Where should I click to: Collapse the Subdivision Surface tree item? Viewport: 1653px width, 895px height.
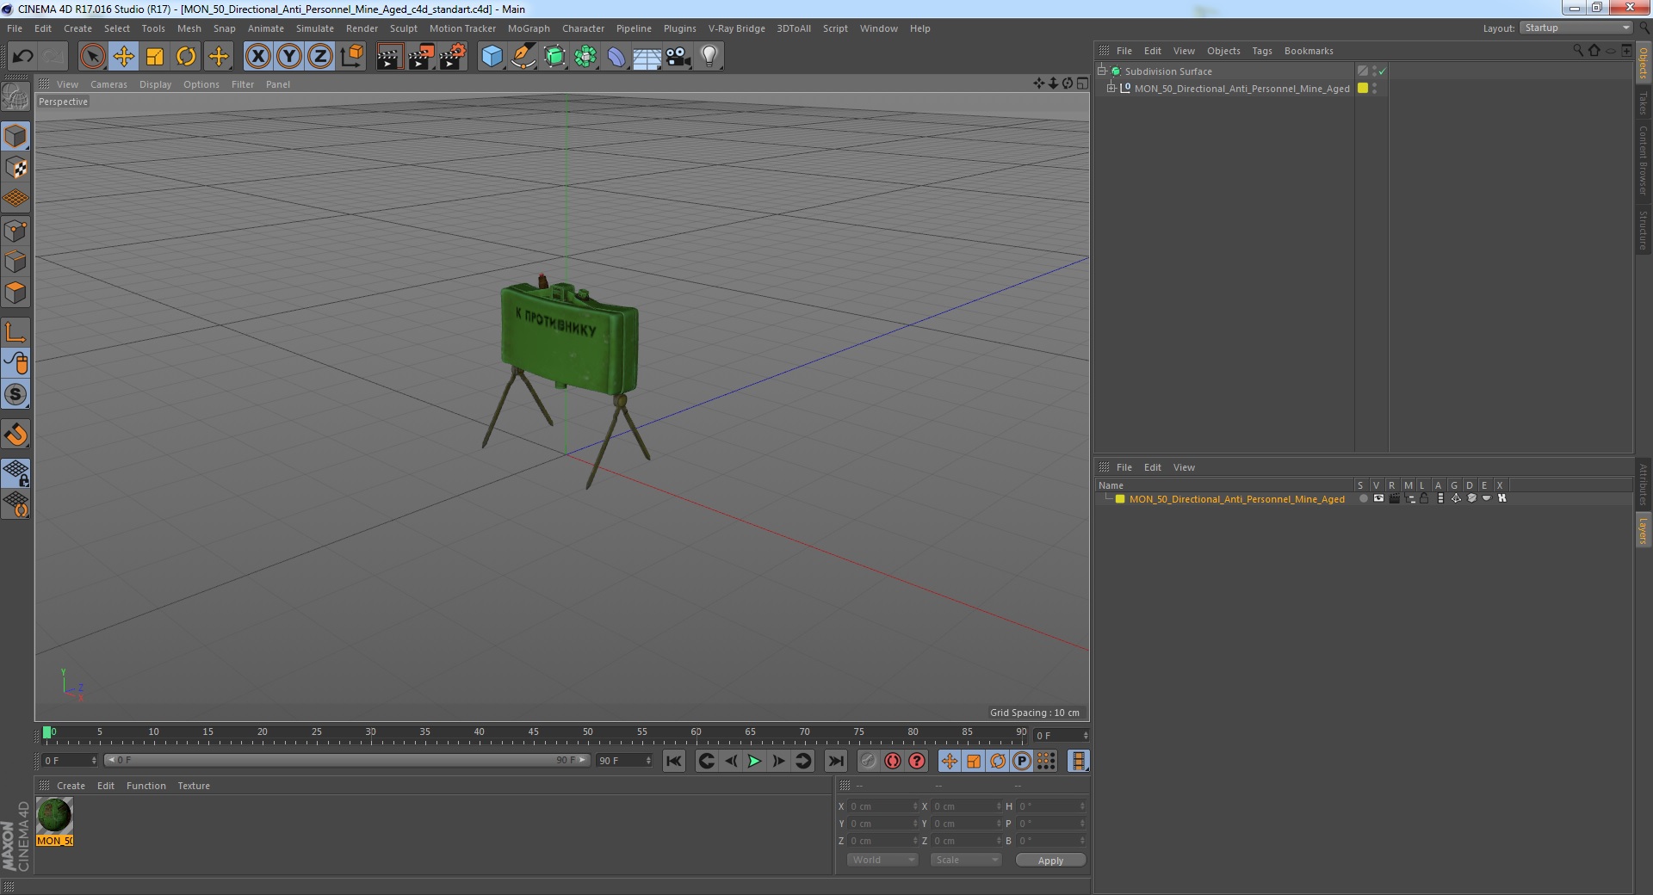point(1101,71)
